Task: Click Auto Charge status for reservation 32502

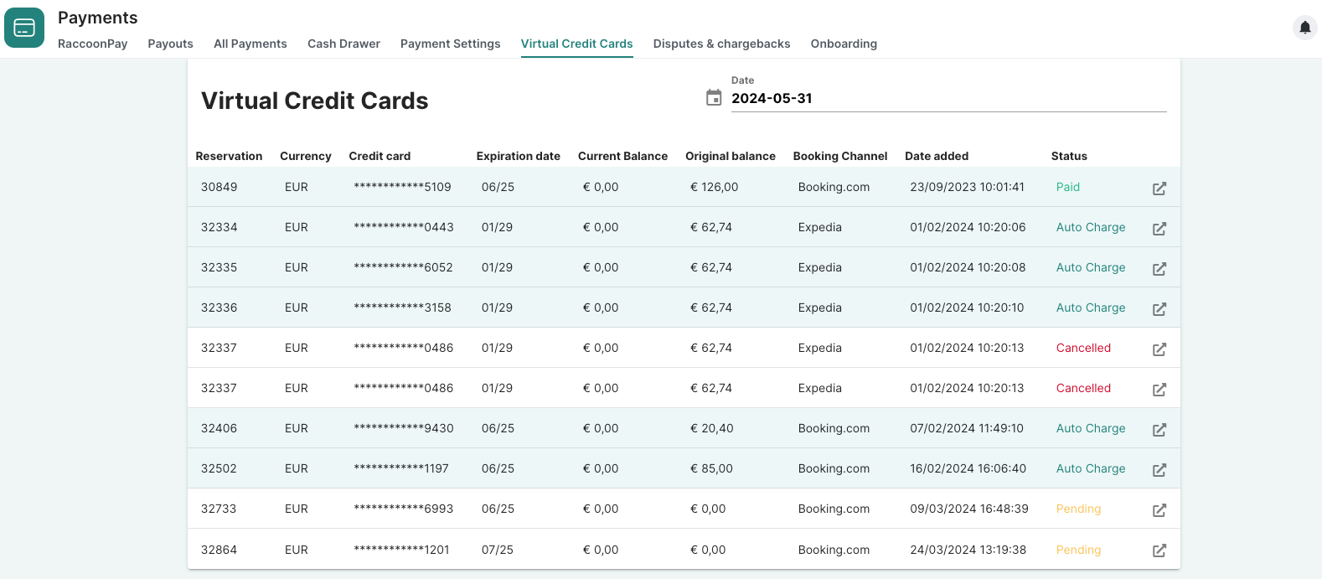Action: pos(1091,468)
